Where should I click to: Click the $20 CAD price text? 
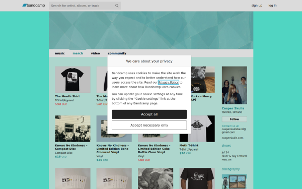(x=185, y=153)
